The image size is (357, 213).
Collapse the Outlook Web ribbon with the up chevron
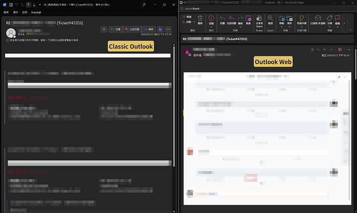(350, 30)
